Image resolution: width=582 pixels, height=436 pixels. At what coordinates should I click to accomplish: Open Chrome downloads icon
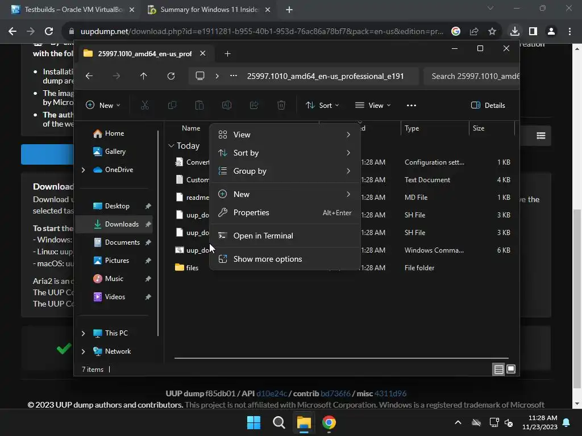pyautogui.click(x=514, y=31)
